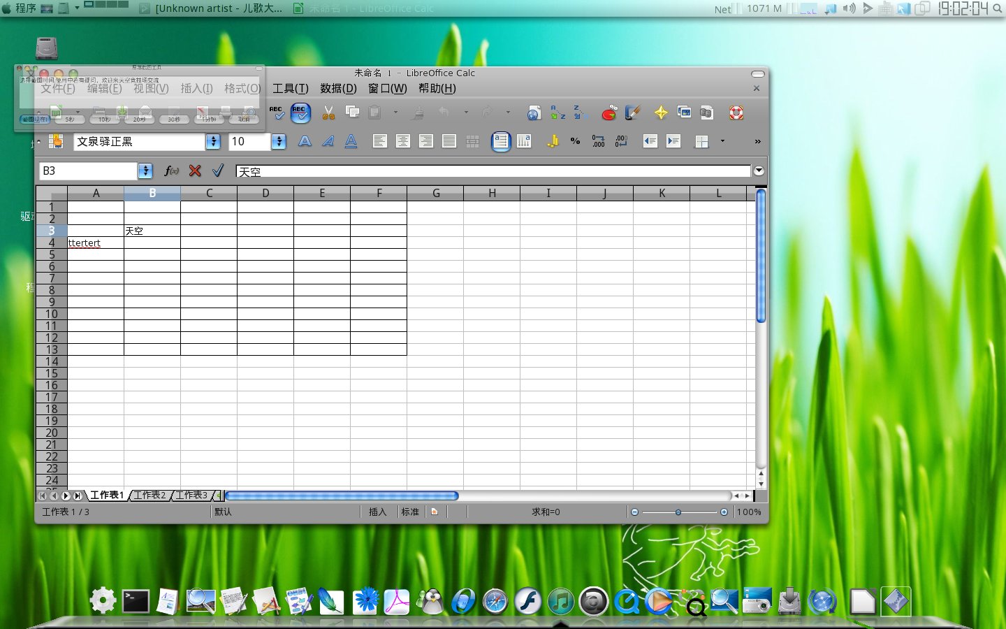
Task: Go to last sheet navigation arrow
Action: pos(78,496)
